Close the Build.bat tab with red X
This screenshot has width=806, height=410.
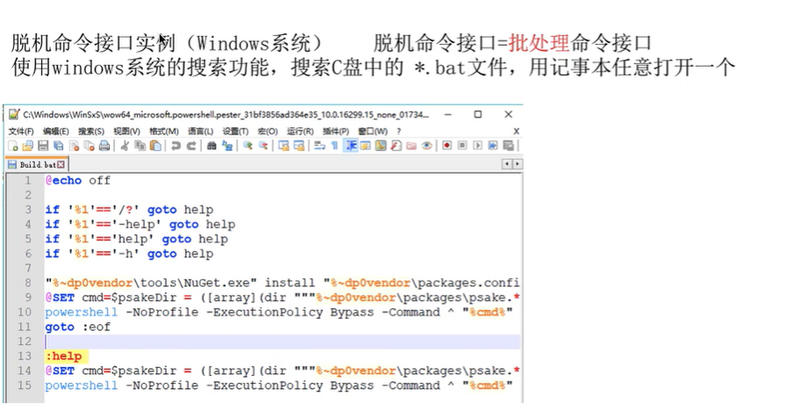pos(61,164)
